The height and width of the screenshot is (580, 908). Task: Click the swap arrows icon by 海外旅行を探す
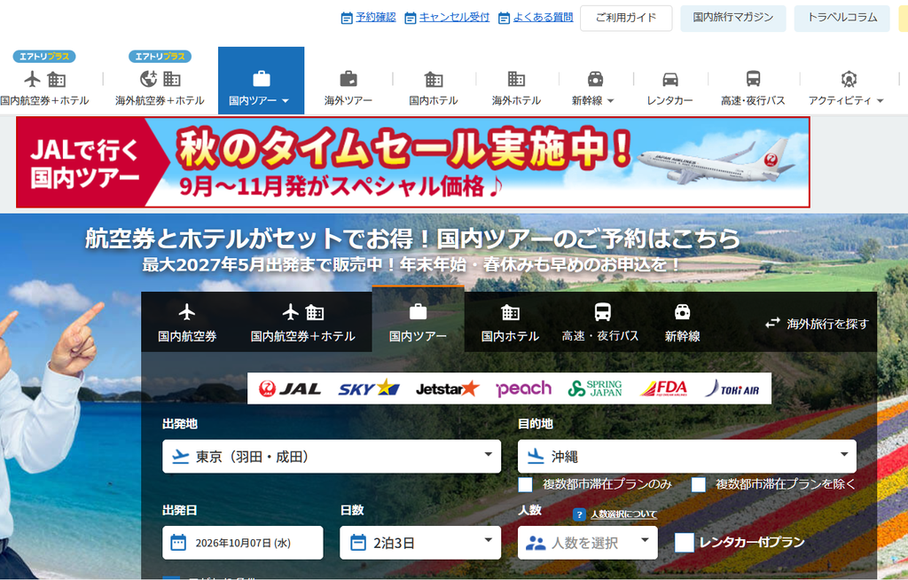point(772,324)
